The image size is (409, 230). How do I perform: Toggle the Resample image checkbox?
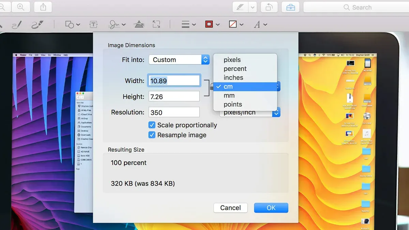pos(152,135)
